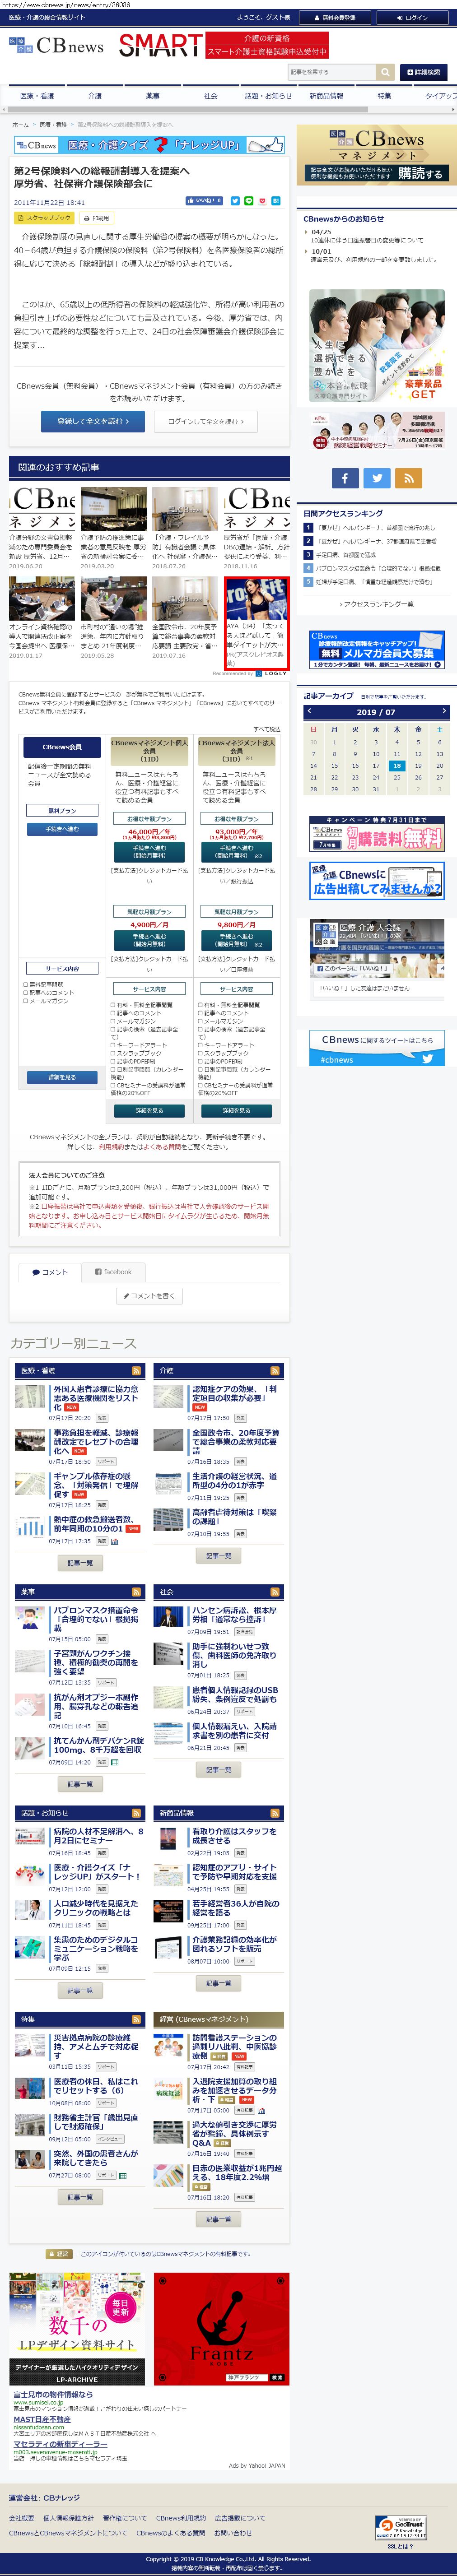Open article ハンセン病訴訟、根本厚労相
The height and width of the screenshot is (2576, 457).
[234, 1615]
